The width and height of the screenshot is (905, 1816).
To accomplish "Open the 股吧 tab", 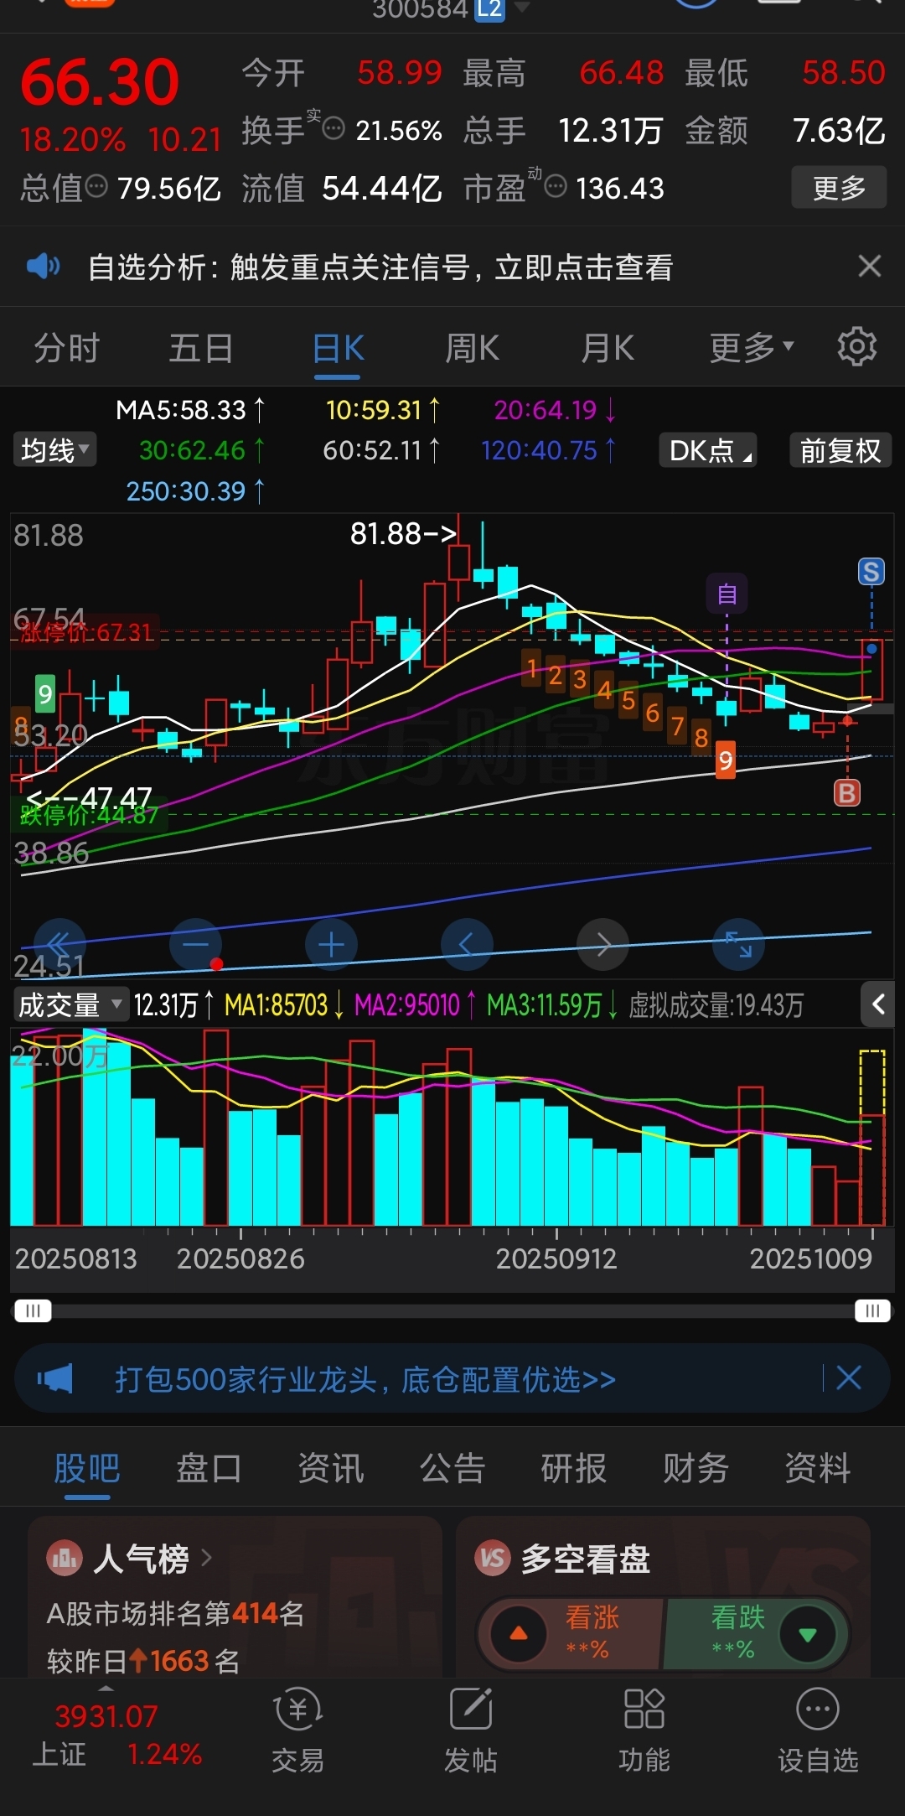I will [x=87, y=1468].
